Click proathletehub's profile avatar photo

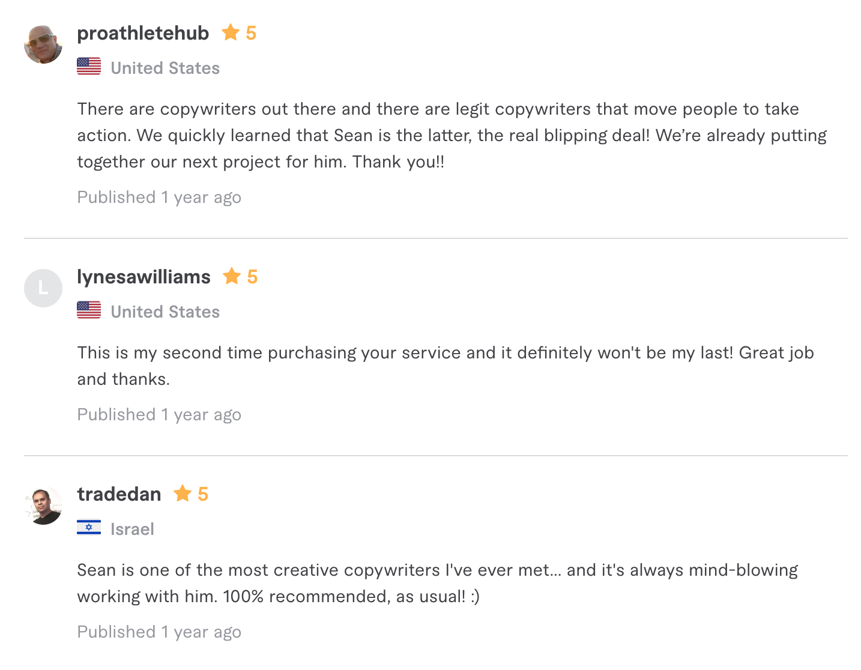pyautogui.click(x=43, y=44)
